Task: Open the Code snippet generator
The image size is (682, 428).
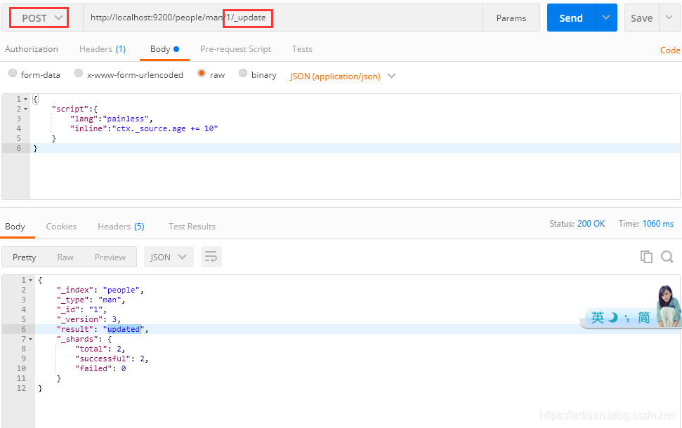Action: [x=670, y=50]
